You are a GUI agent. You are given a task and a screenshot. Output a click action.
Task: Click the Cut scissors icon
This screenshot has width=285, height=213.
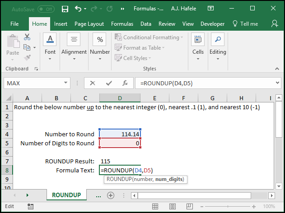pos(27,37)
